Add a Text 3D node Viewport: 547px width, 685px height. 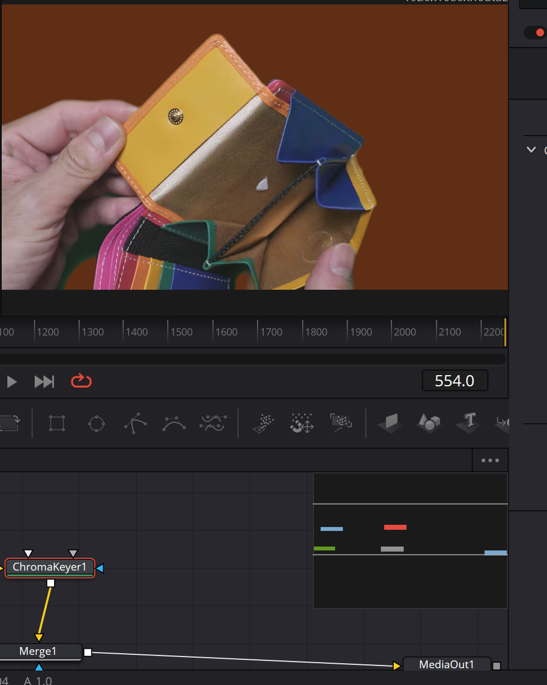468,423
